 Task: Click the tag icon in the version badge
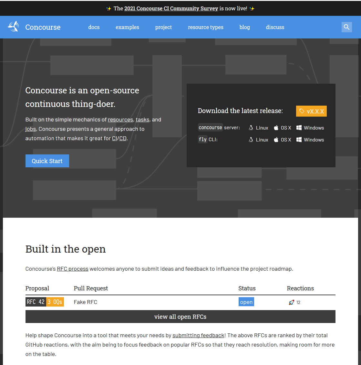[x=302, y=111]
